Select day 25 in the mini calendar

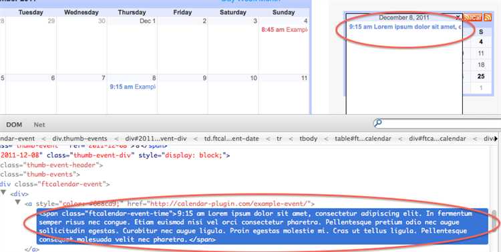click(481, 77)
